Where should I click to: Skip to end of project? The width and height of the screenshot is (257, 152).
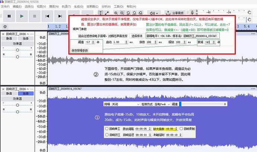60,16
